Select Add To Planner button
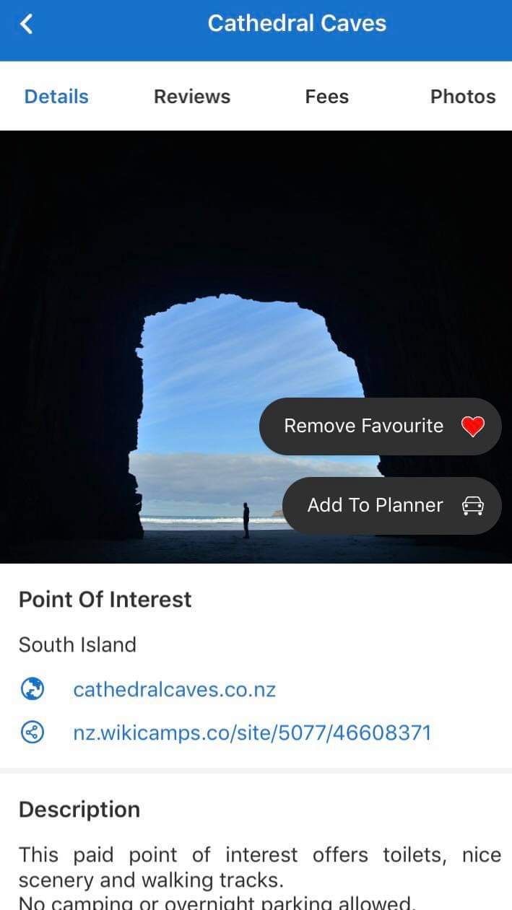Image resolution: width=512 pixels, height=910 pixels. click(x=392, y=506)
